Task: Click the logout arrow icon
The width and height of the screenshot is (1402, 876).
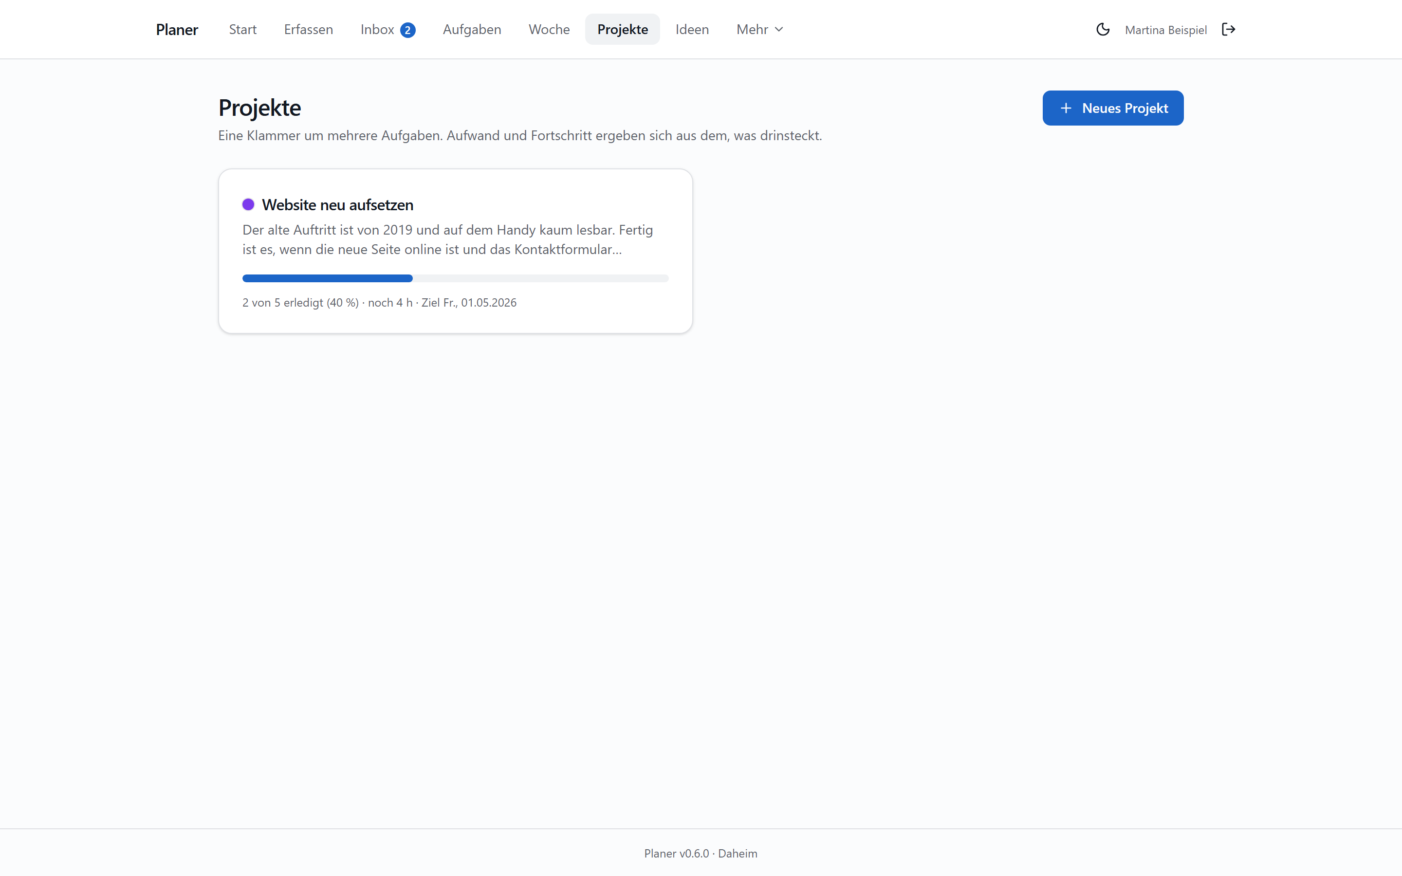Action: pos(1228,30)
